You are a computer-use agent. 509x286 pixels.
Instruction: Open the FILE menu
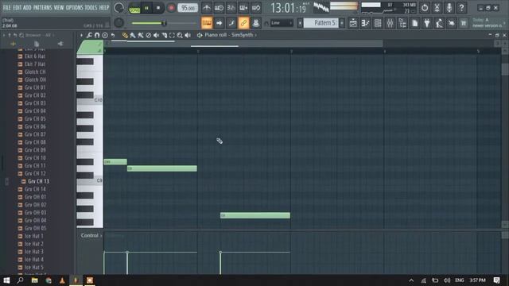(6, 7)
